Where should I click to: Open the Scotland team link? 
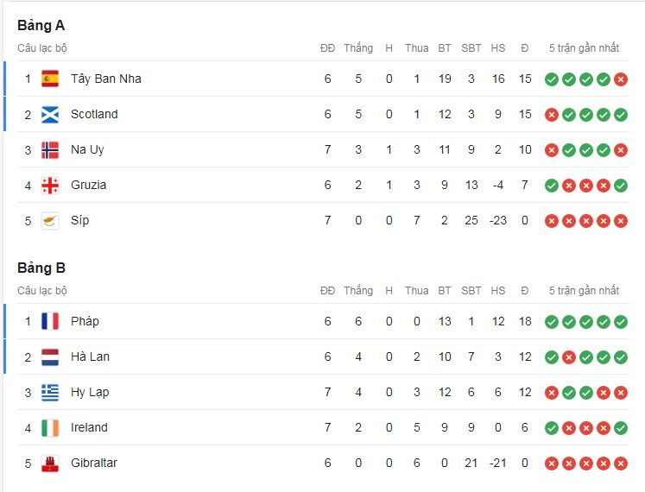[94, 114]
